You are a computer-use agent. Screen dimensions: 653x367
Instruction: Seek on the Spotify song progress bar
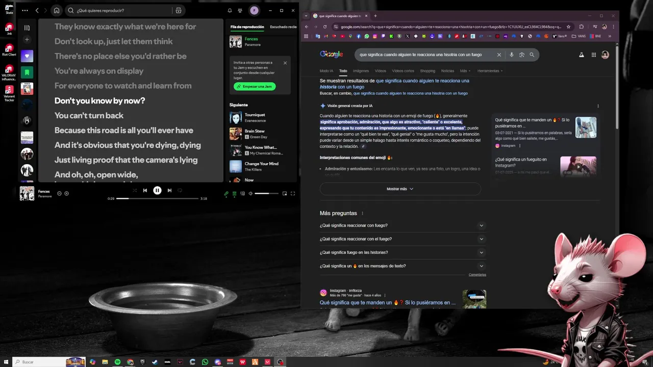point(157,198)
